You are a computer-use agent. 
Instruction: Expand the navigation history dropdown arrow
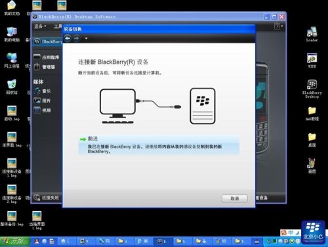pos(86,39)
